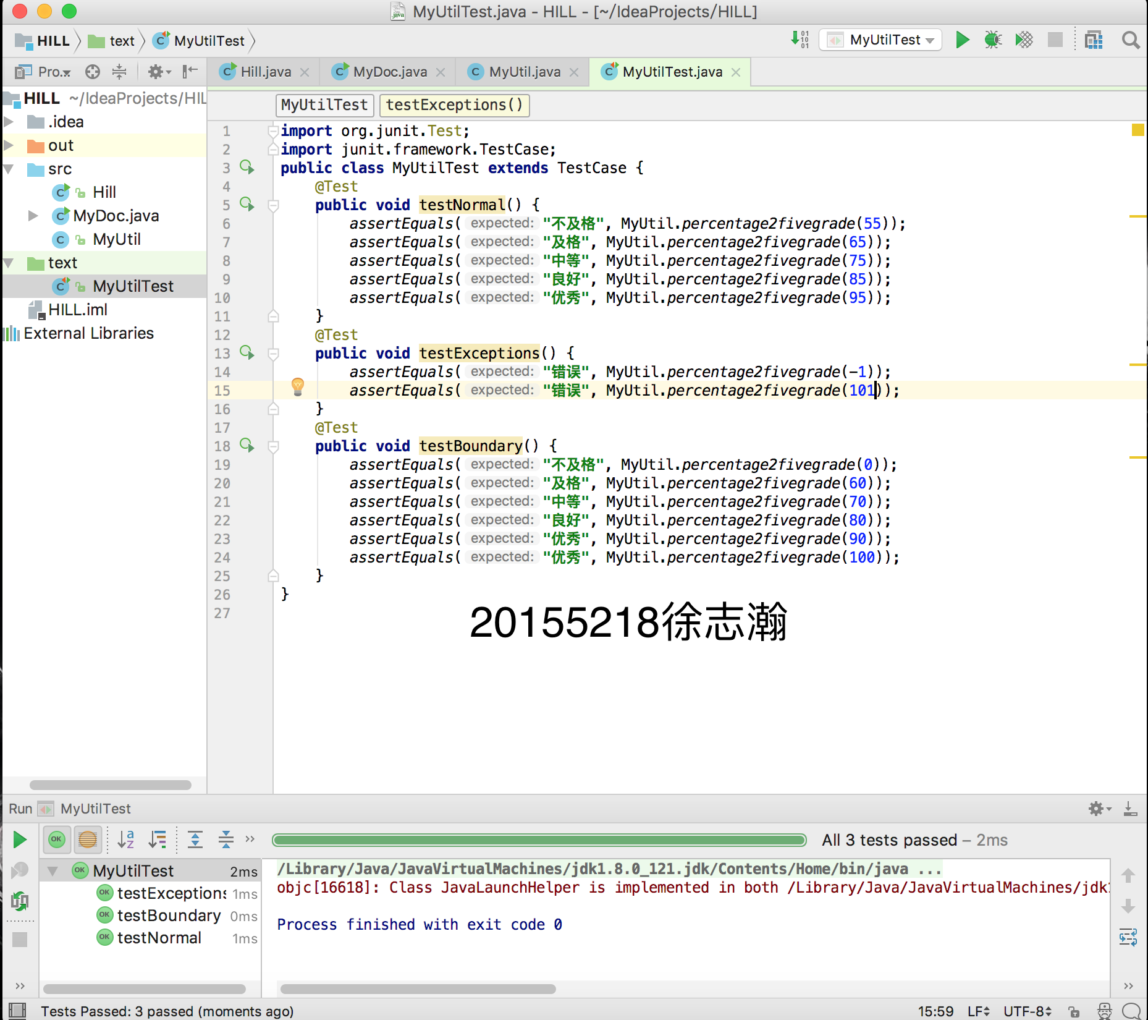1148x1020 pixels.
Task: Click the yellow inspection status square
Action: click(1137, 129)
